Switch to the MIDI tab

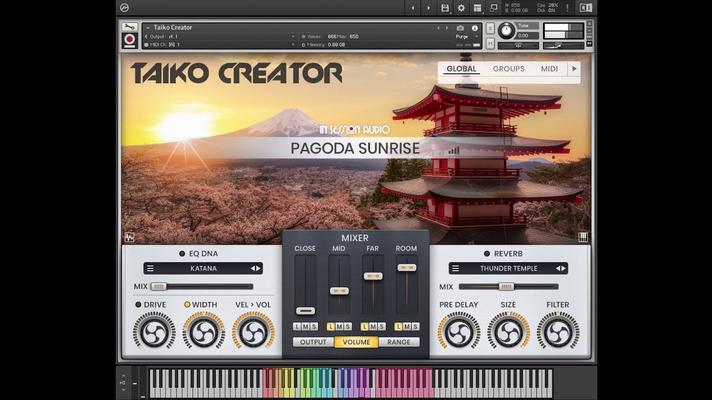[550, 69]
